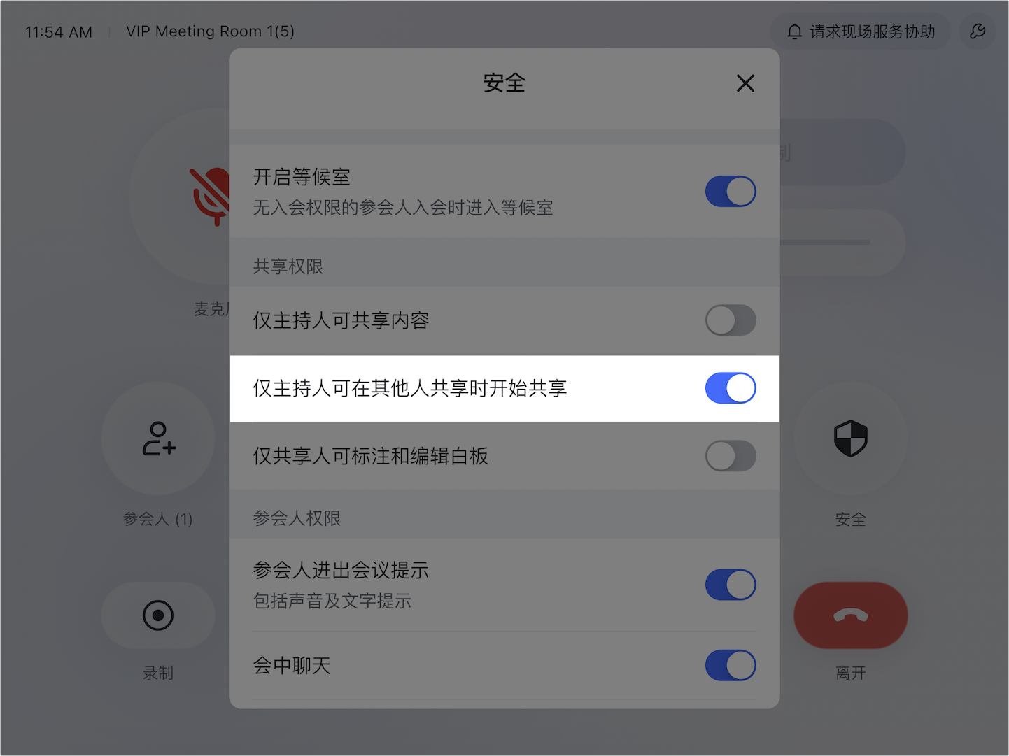This screenshot has height=756, width=1009.
Task: Click the 参会人 (1) label
Action: [x=157, y=519]
